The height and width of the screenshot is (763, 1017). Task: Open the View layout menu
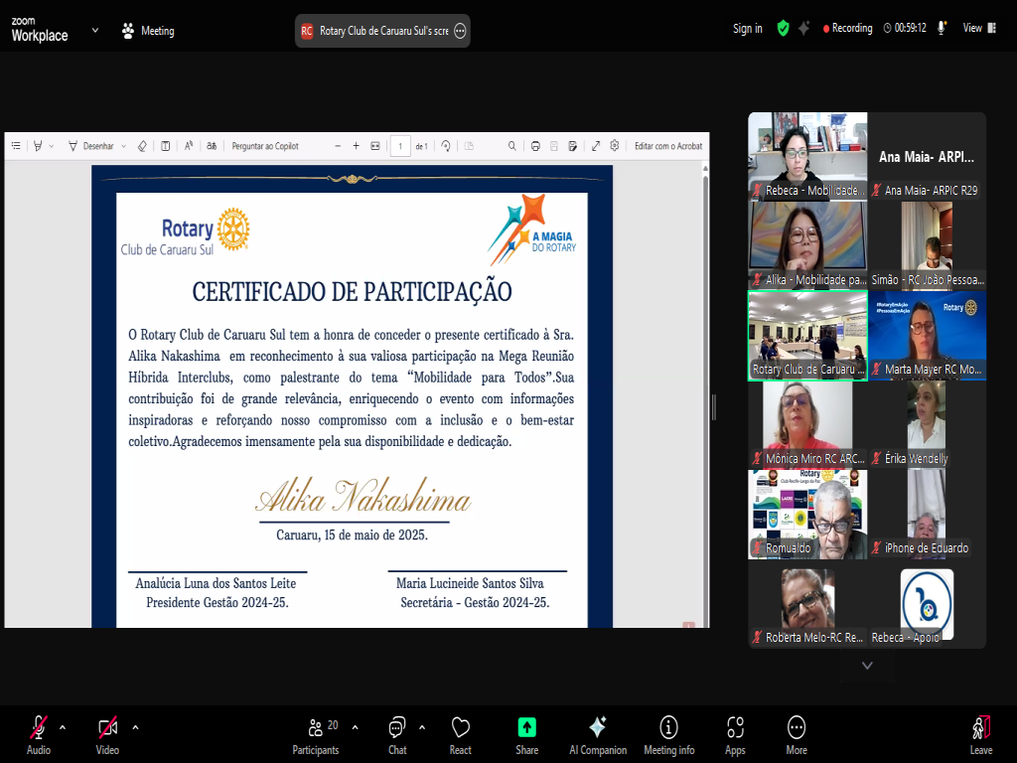coord(972,29)
